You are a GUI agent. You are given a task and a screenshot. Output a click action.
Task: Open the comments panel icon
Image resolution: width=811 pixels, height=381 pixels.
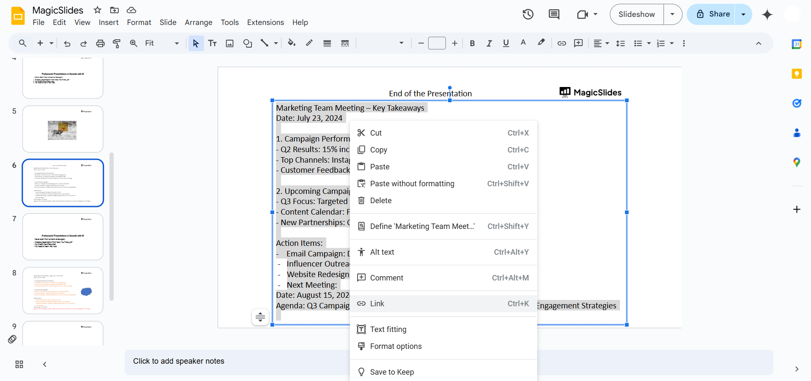coord(554,14)
